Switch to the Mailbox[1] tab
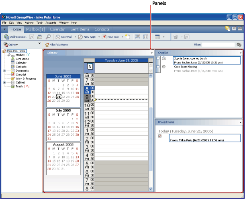245x199 pixels. [x=35, y=29]
